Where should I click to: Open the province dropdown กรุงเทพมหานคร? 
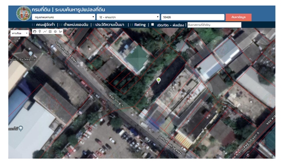[x=63, y=17]
